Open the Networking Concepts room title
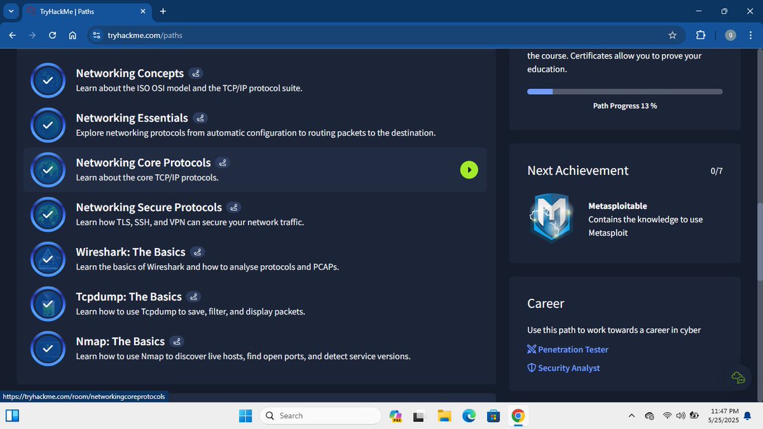The image size is (763, 429). click(130, 74)
